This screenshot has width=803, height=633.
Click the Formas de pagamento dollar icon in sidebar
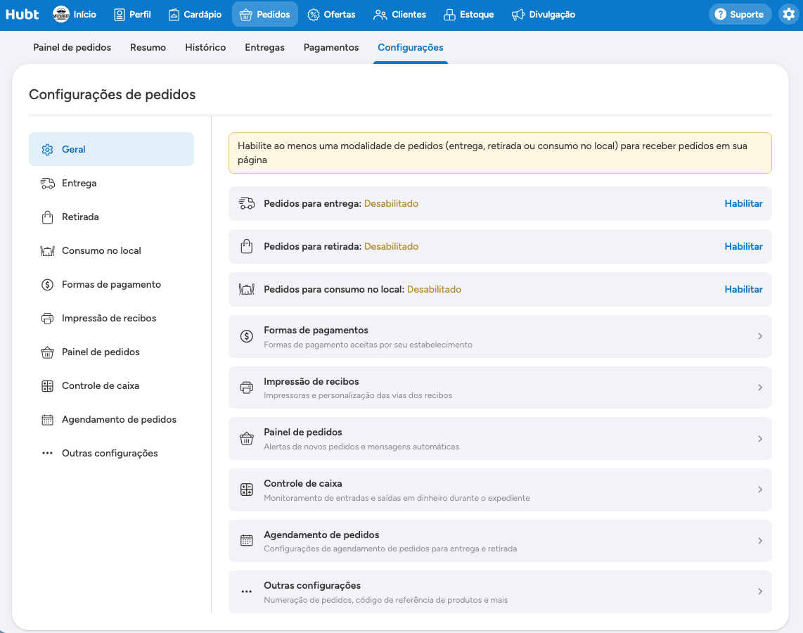click(48, 285)
